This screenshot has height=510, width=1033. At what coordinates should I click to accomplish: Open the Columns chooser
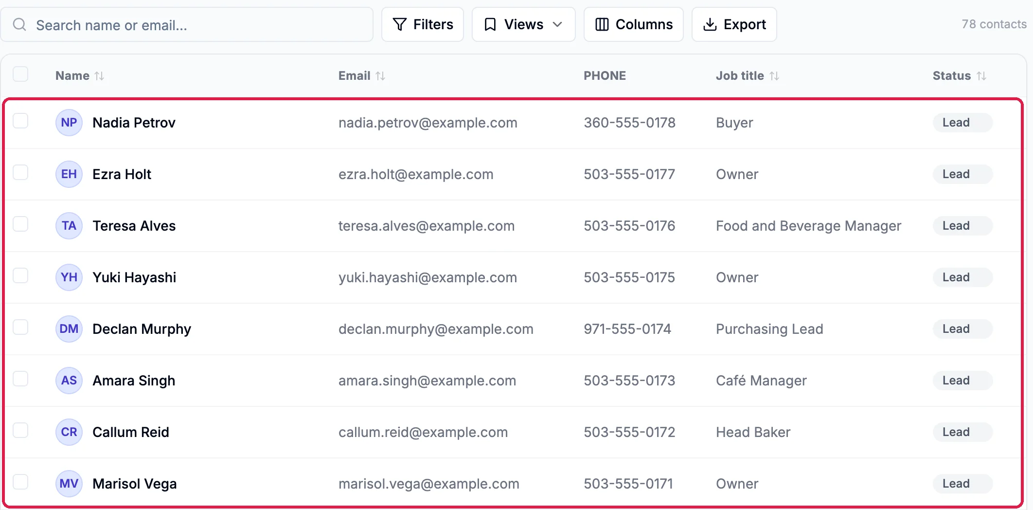pos(634,24)
